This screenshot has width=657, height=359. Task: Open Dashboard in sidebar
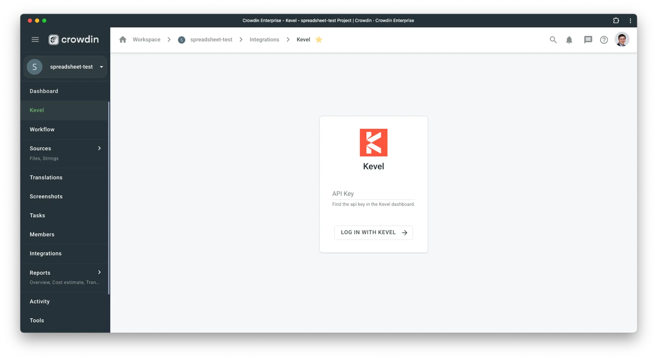tap(64, 91)
